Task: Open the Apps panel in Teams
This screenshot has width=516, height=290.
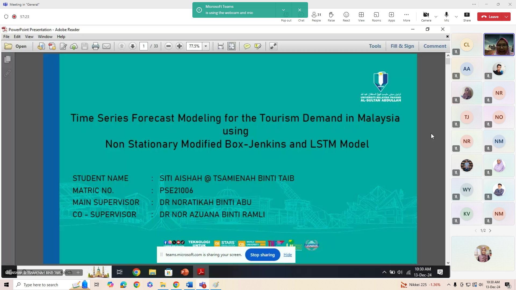Action: point(392,17)
